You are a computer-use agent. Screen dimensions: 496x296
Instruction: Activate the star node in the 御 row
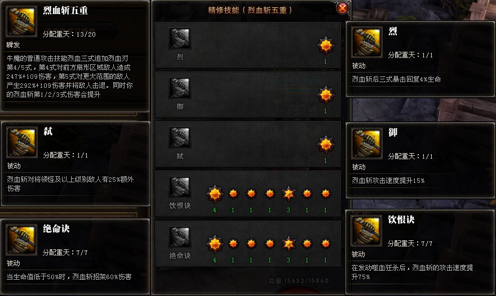(326, 95)
